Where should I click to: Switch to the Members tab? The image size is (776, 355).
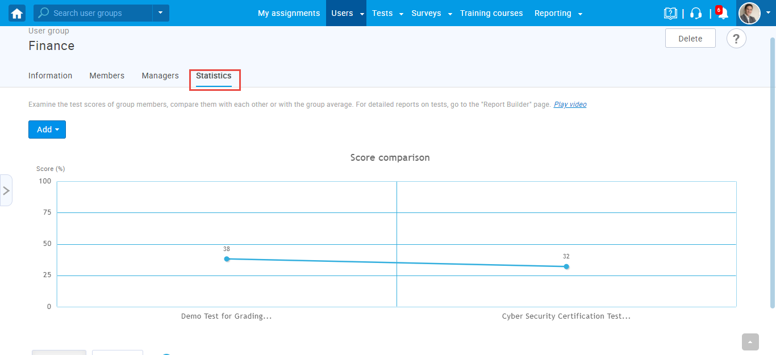pyautogui.click(x=107, y=76)
